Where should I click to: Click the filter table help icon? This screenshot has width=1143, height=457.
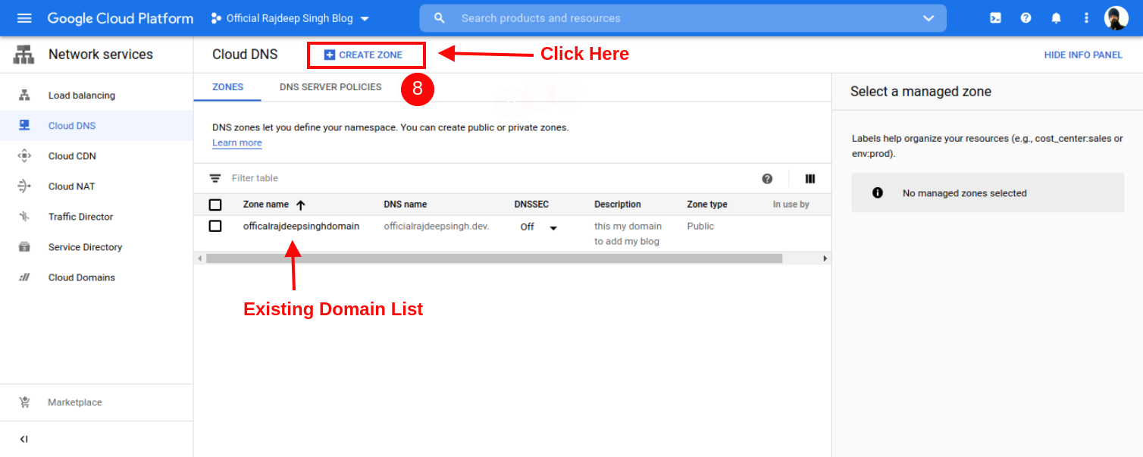pyautogui.click(x=767, y=179)
